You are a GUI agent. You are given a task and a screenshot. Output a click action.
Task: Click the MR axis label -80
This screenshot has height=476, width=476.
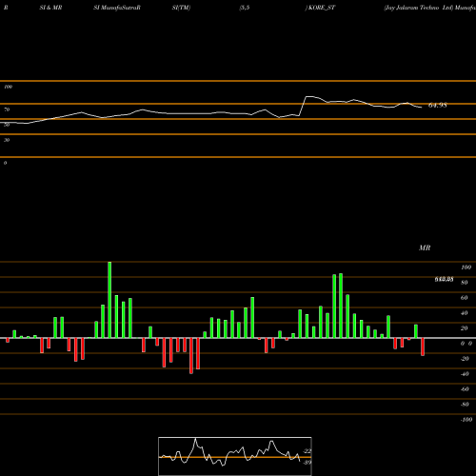(x=465, y=405)
